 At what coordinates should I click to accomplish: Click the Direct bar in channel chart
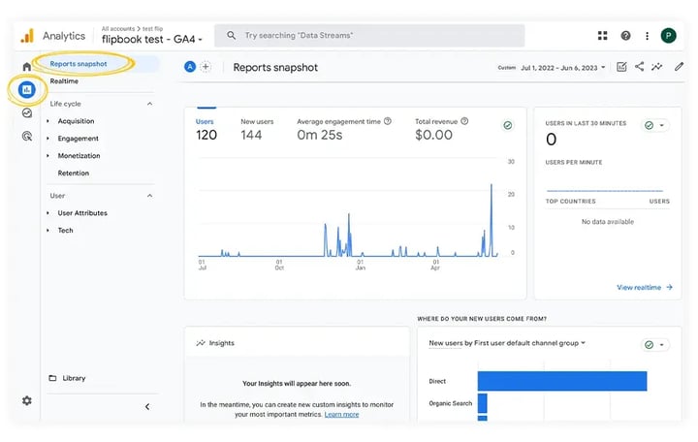(x=562, y=381)
